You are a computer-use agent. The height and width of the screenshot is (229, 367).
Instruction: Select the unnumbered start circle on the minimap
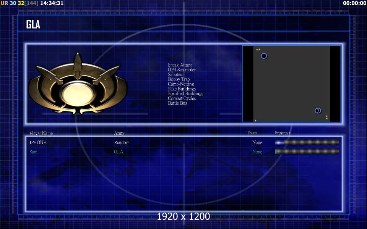point(264,56)
